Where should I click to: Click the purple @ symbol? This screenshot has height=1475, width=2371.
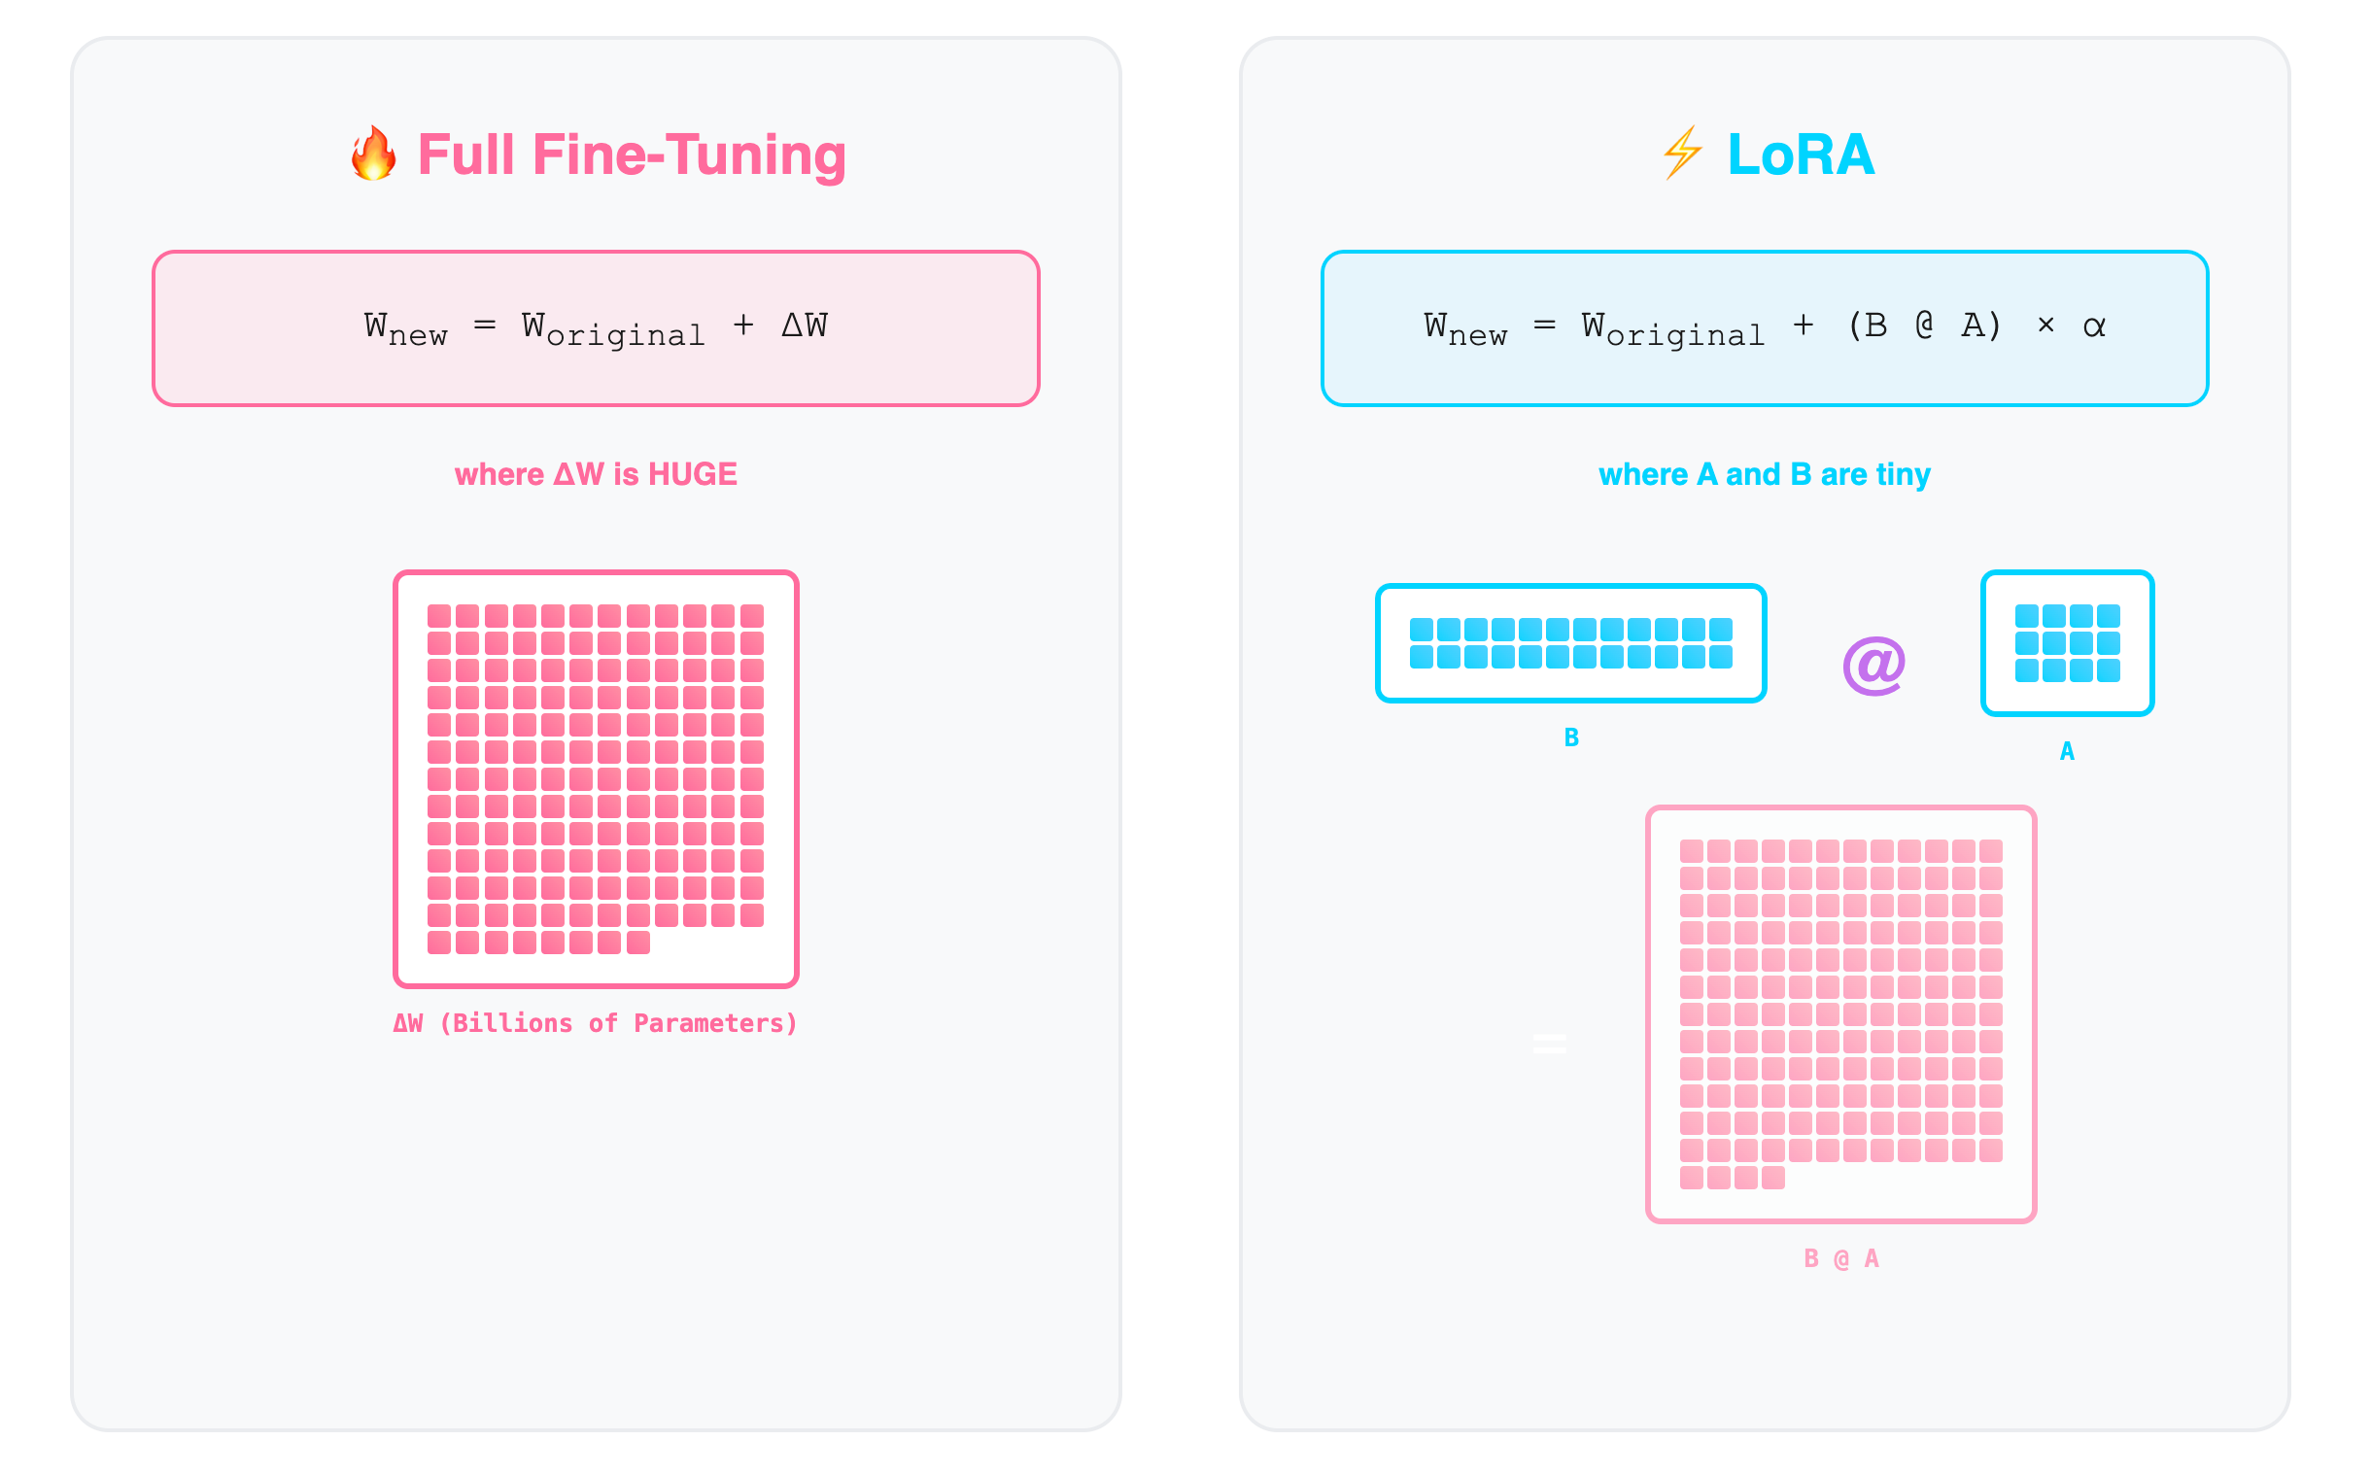click(x=1873, y=666)
